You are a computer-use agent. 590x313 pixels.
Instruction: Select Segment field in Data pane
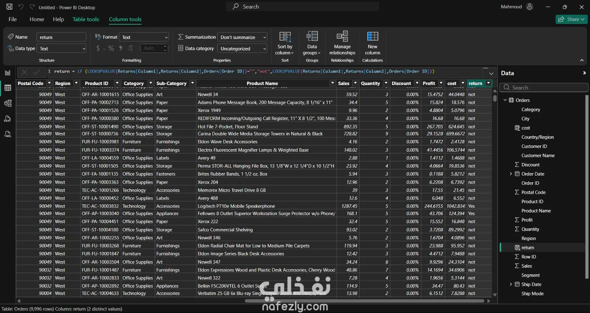[530, 275]
